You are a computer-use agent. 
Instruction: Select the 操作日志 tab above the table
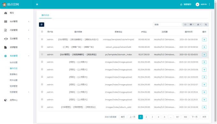click(45, 15)
